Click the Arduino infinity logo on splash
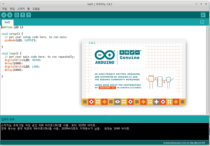The width and height of the screenshot is (210, 146). [105, 55]
